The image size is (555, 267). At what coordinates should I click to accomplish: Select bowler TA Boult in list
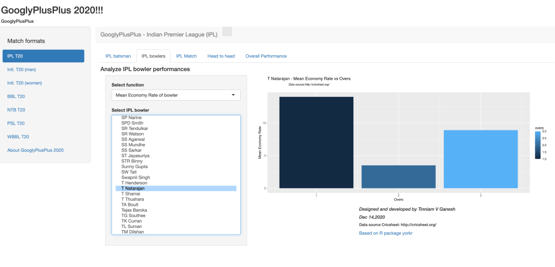tap(131, 205)
